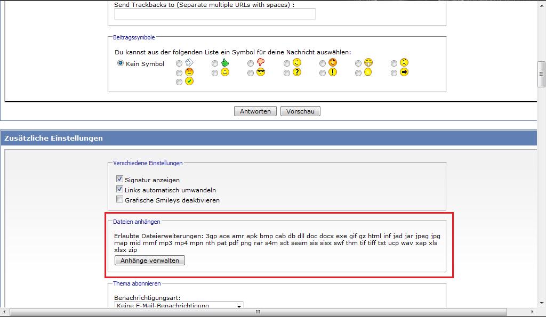546x317 pixels.
Task: Click the Antworten button
Action: 255,111
